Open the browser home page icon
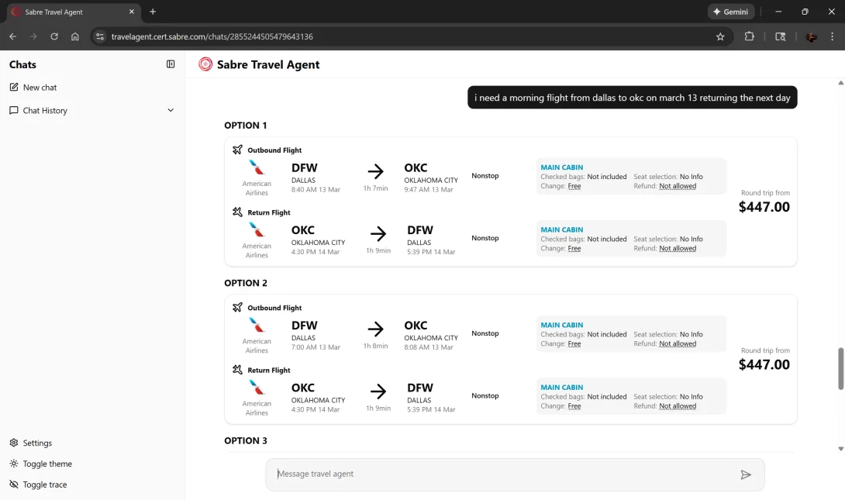845x500 pixels. (75, 36)
